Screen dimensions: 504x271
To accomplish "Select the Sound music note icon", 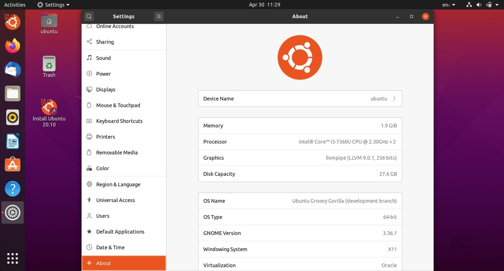I will pos(89,58).
